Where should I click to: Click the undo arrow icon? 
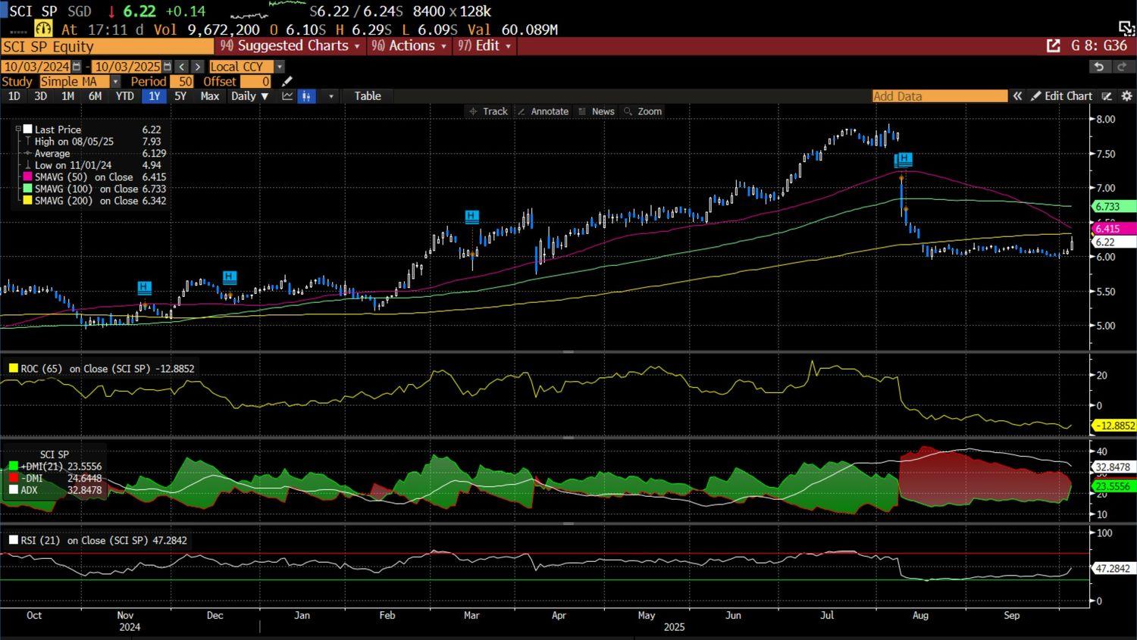point(1098,67)
